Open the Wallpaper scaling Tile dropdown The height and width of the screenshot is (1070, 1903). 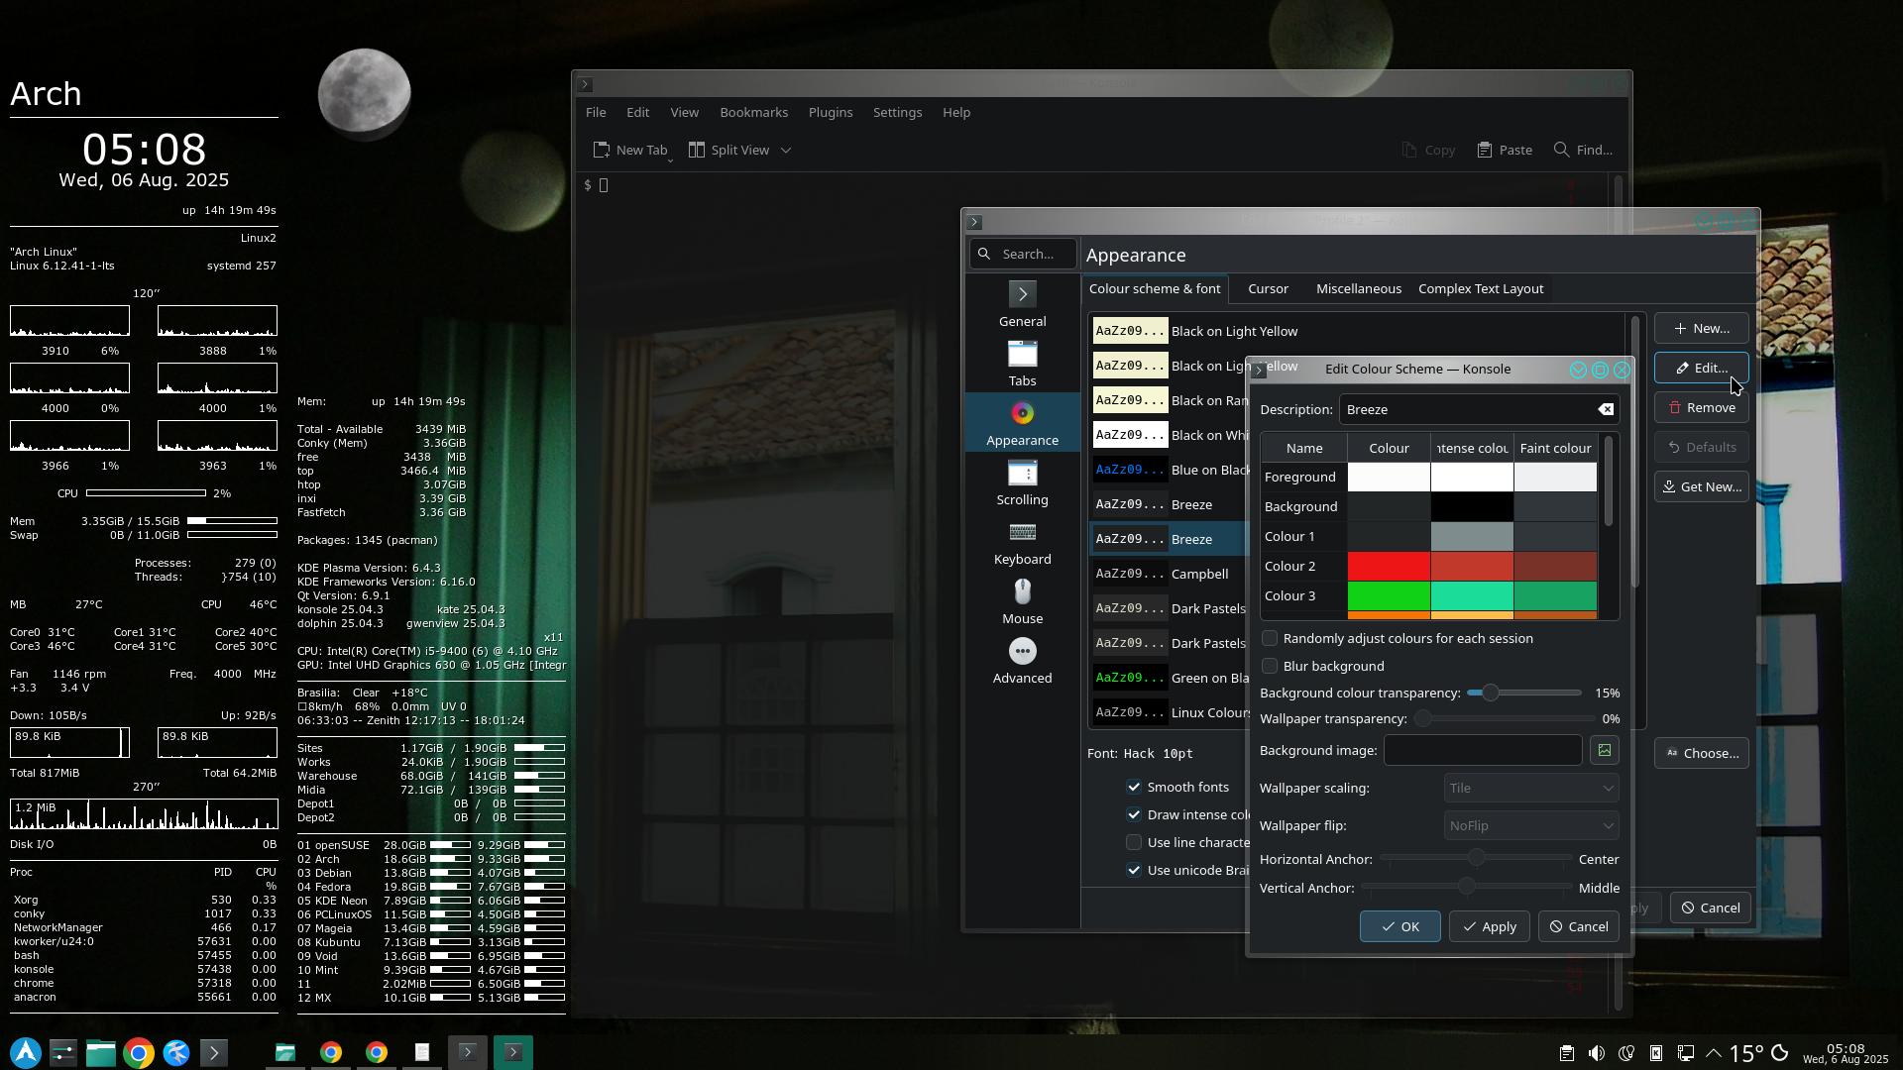(x=1531, y=788)
